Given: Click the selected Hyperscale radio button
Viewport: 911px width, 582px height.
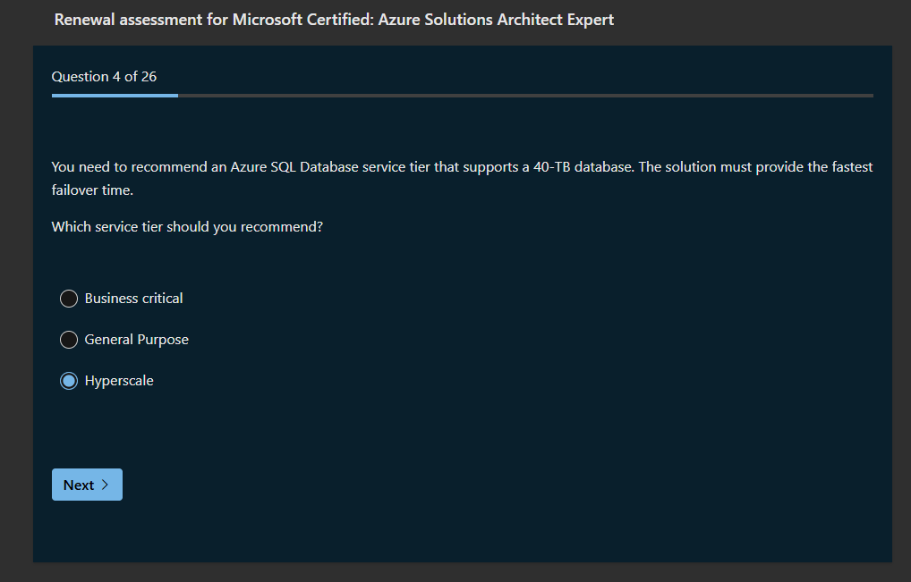Looking at the screenshot, I should [x=69, y=381].
